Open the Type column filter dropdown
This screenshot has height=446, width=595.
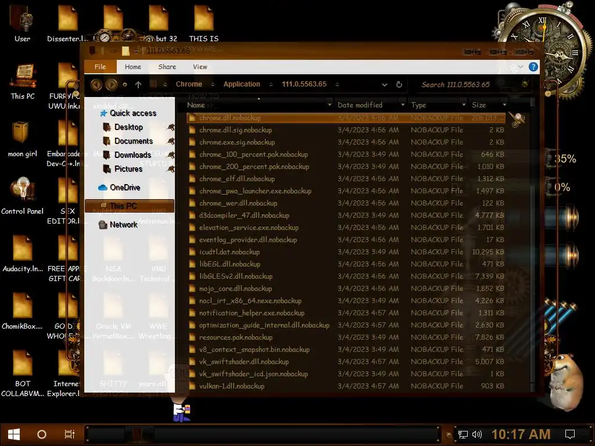[464, 105]
